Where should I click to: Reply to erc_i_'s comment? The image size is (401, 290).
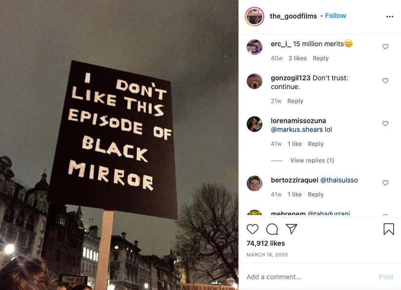[x=321, y=58]
